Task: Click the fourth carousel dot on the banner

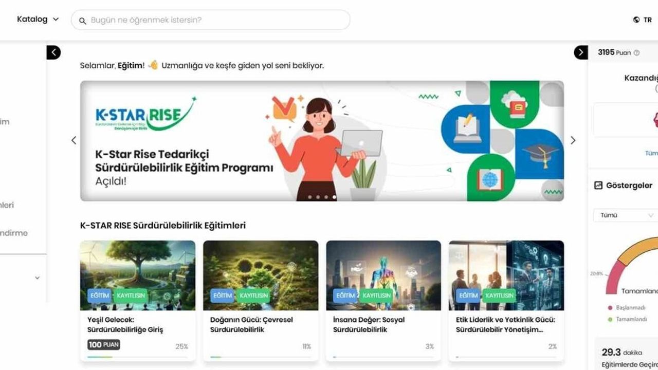Action: click(333, 196)
